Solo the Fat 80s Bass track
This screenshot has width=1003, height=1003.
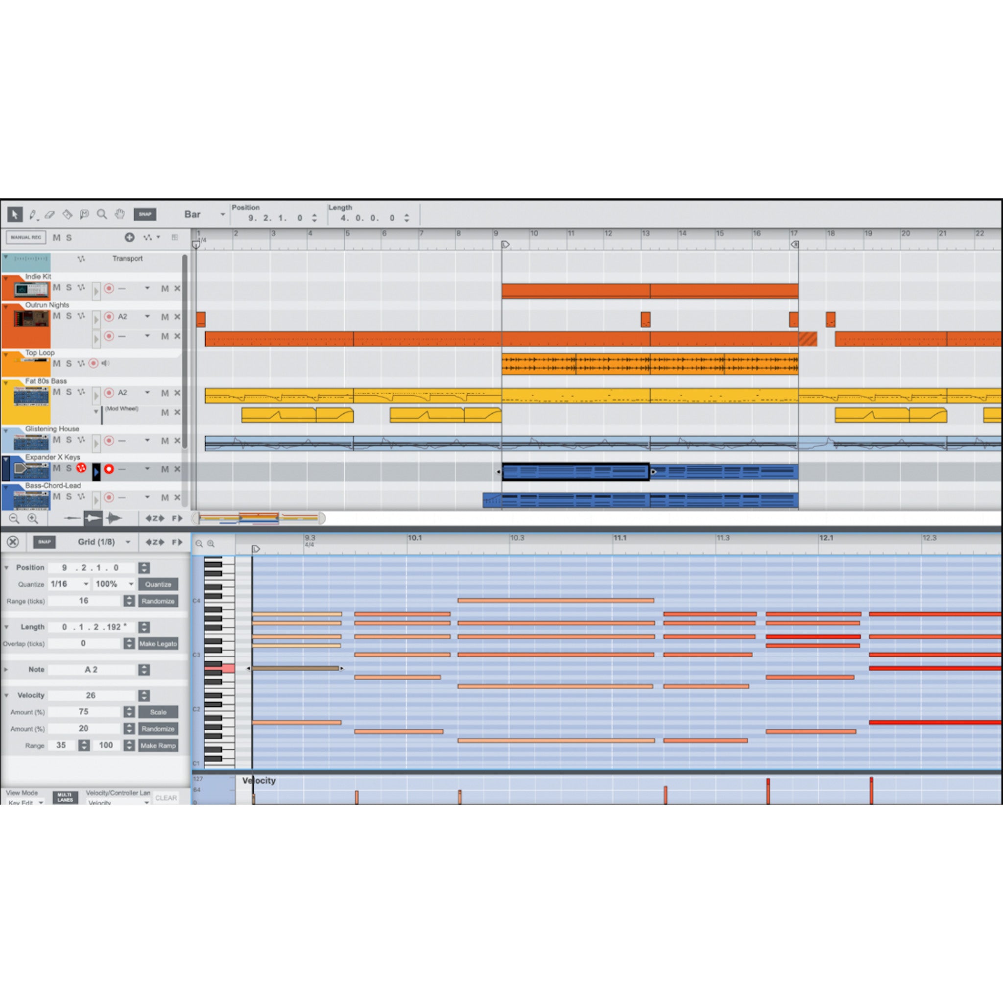click(x=68, y=392)
